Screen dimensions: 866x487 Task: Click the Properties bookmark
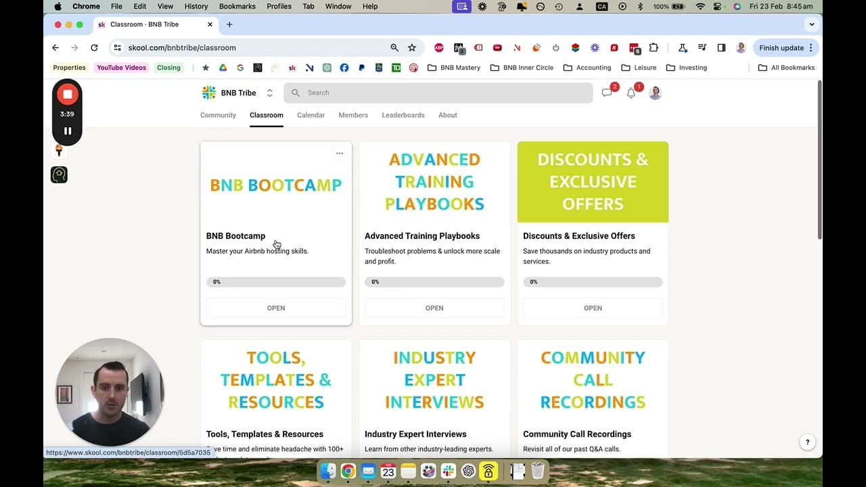69,68
